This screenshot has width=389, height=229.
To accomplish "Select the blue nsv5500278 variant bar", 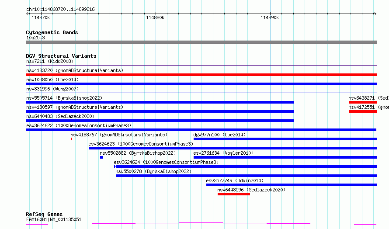I will tap(246, 176).
